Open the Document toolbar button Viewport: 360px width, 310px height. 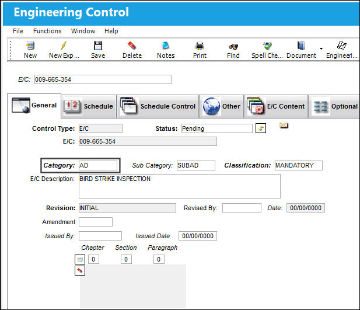(301, 50)
